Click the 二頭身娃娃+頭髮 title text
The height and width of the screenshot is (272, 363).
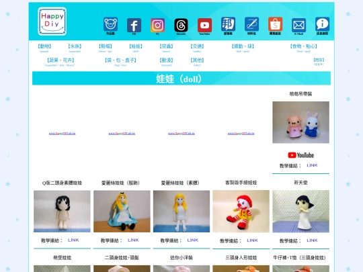coord(122,258)
